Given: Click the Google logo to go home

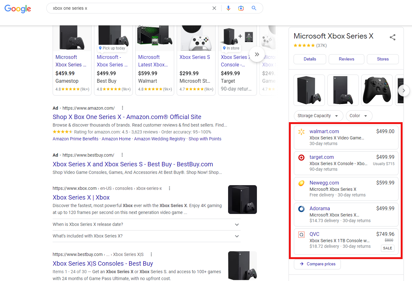Looking at the screenshot, I should 18,9.
